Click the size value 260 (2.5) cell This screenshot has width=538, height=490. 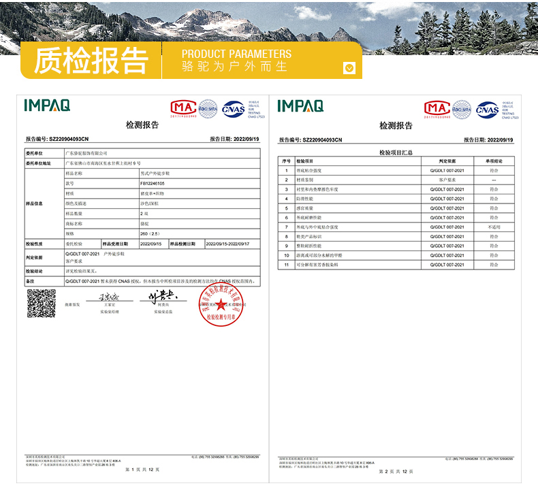[200, 234]
